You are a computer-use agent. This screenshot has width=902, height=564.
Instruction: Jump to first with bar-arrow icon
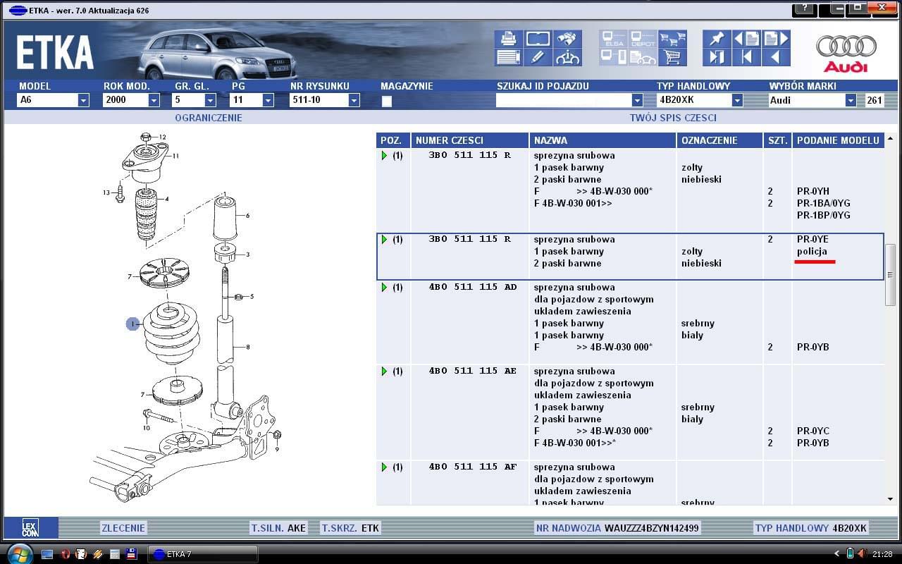coord(746,57)
